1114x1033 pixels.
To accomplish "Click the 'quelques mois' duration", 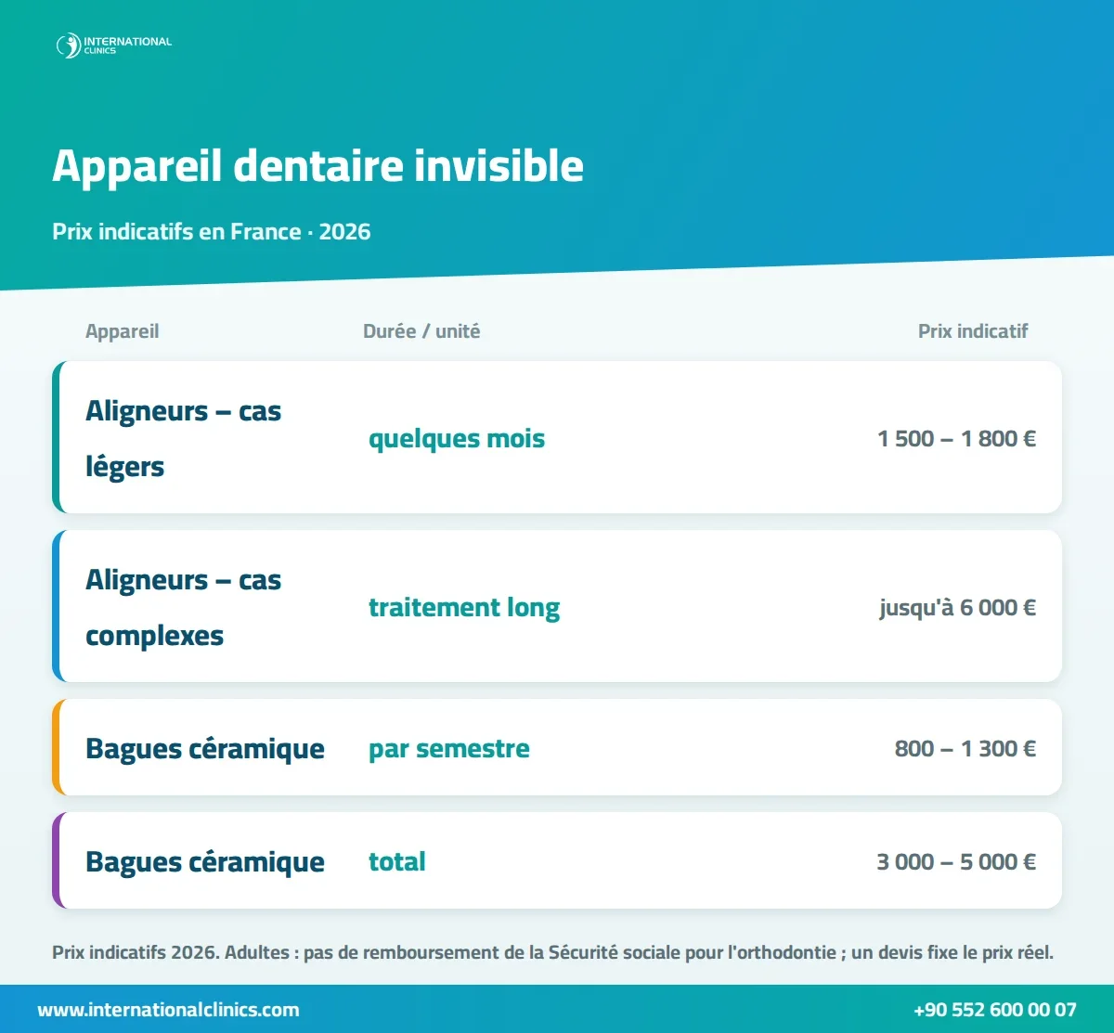I will 457,438.
